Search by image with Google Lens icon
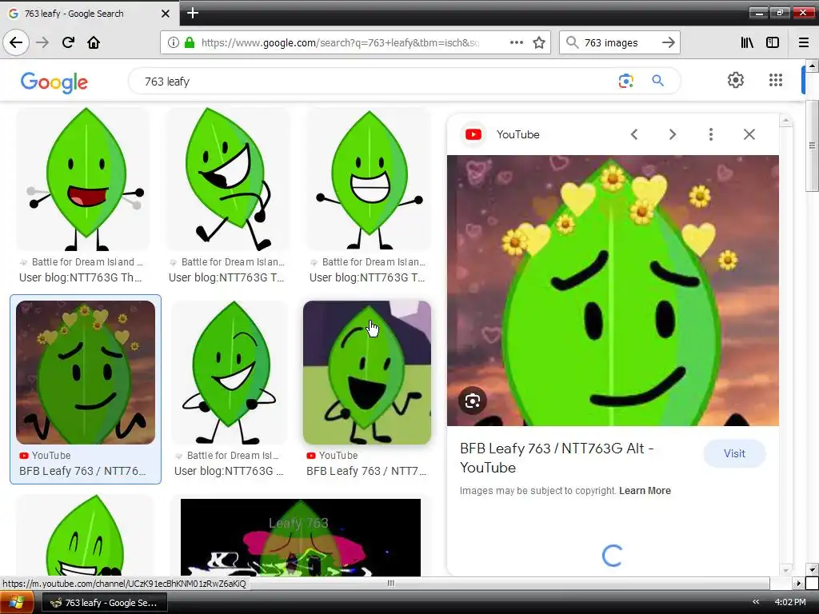The width and height of the screenshot is (819, 614). 625,81
